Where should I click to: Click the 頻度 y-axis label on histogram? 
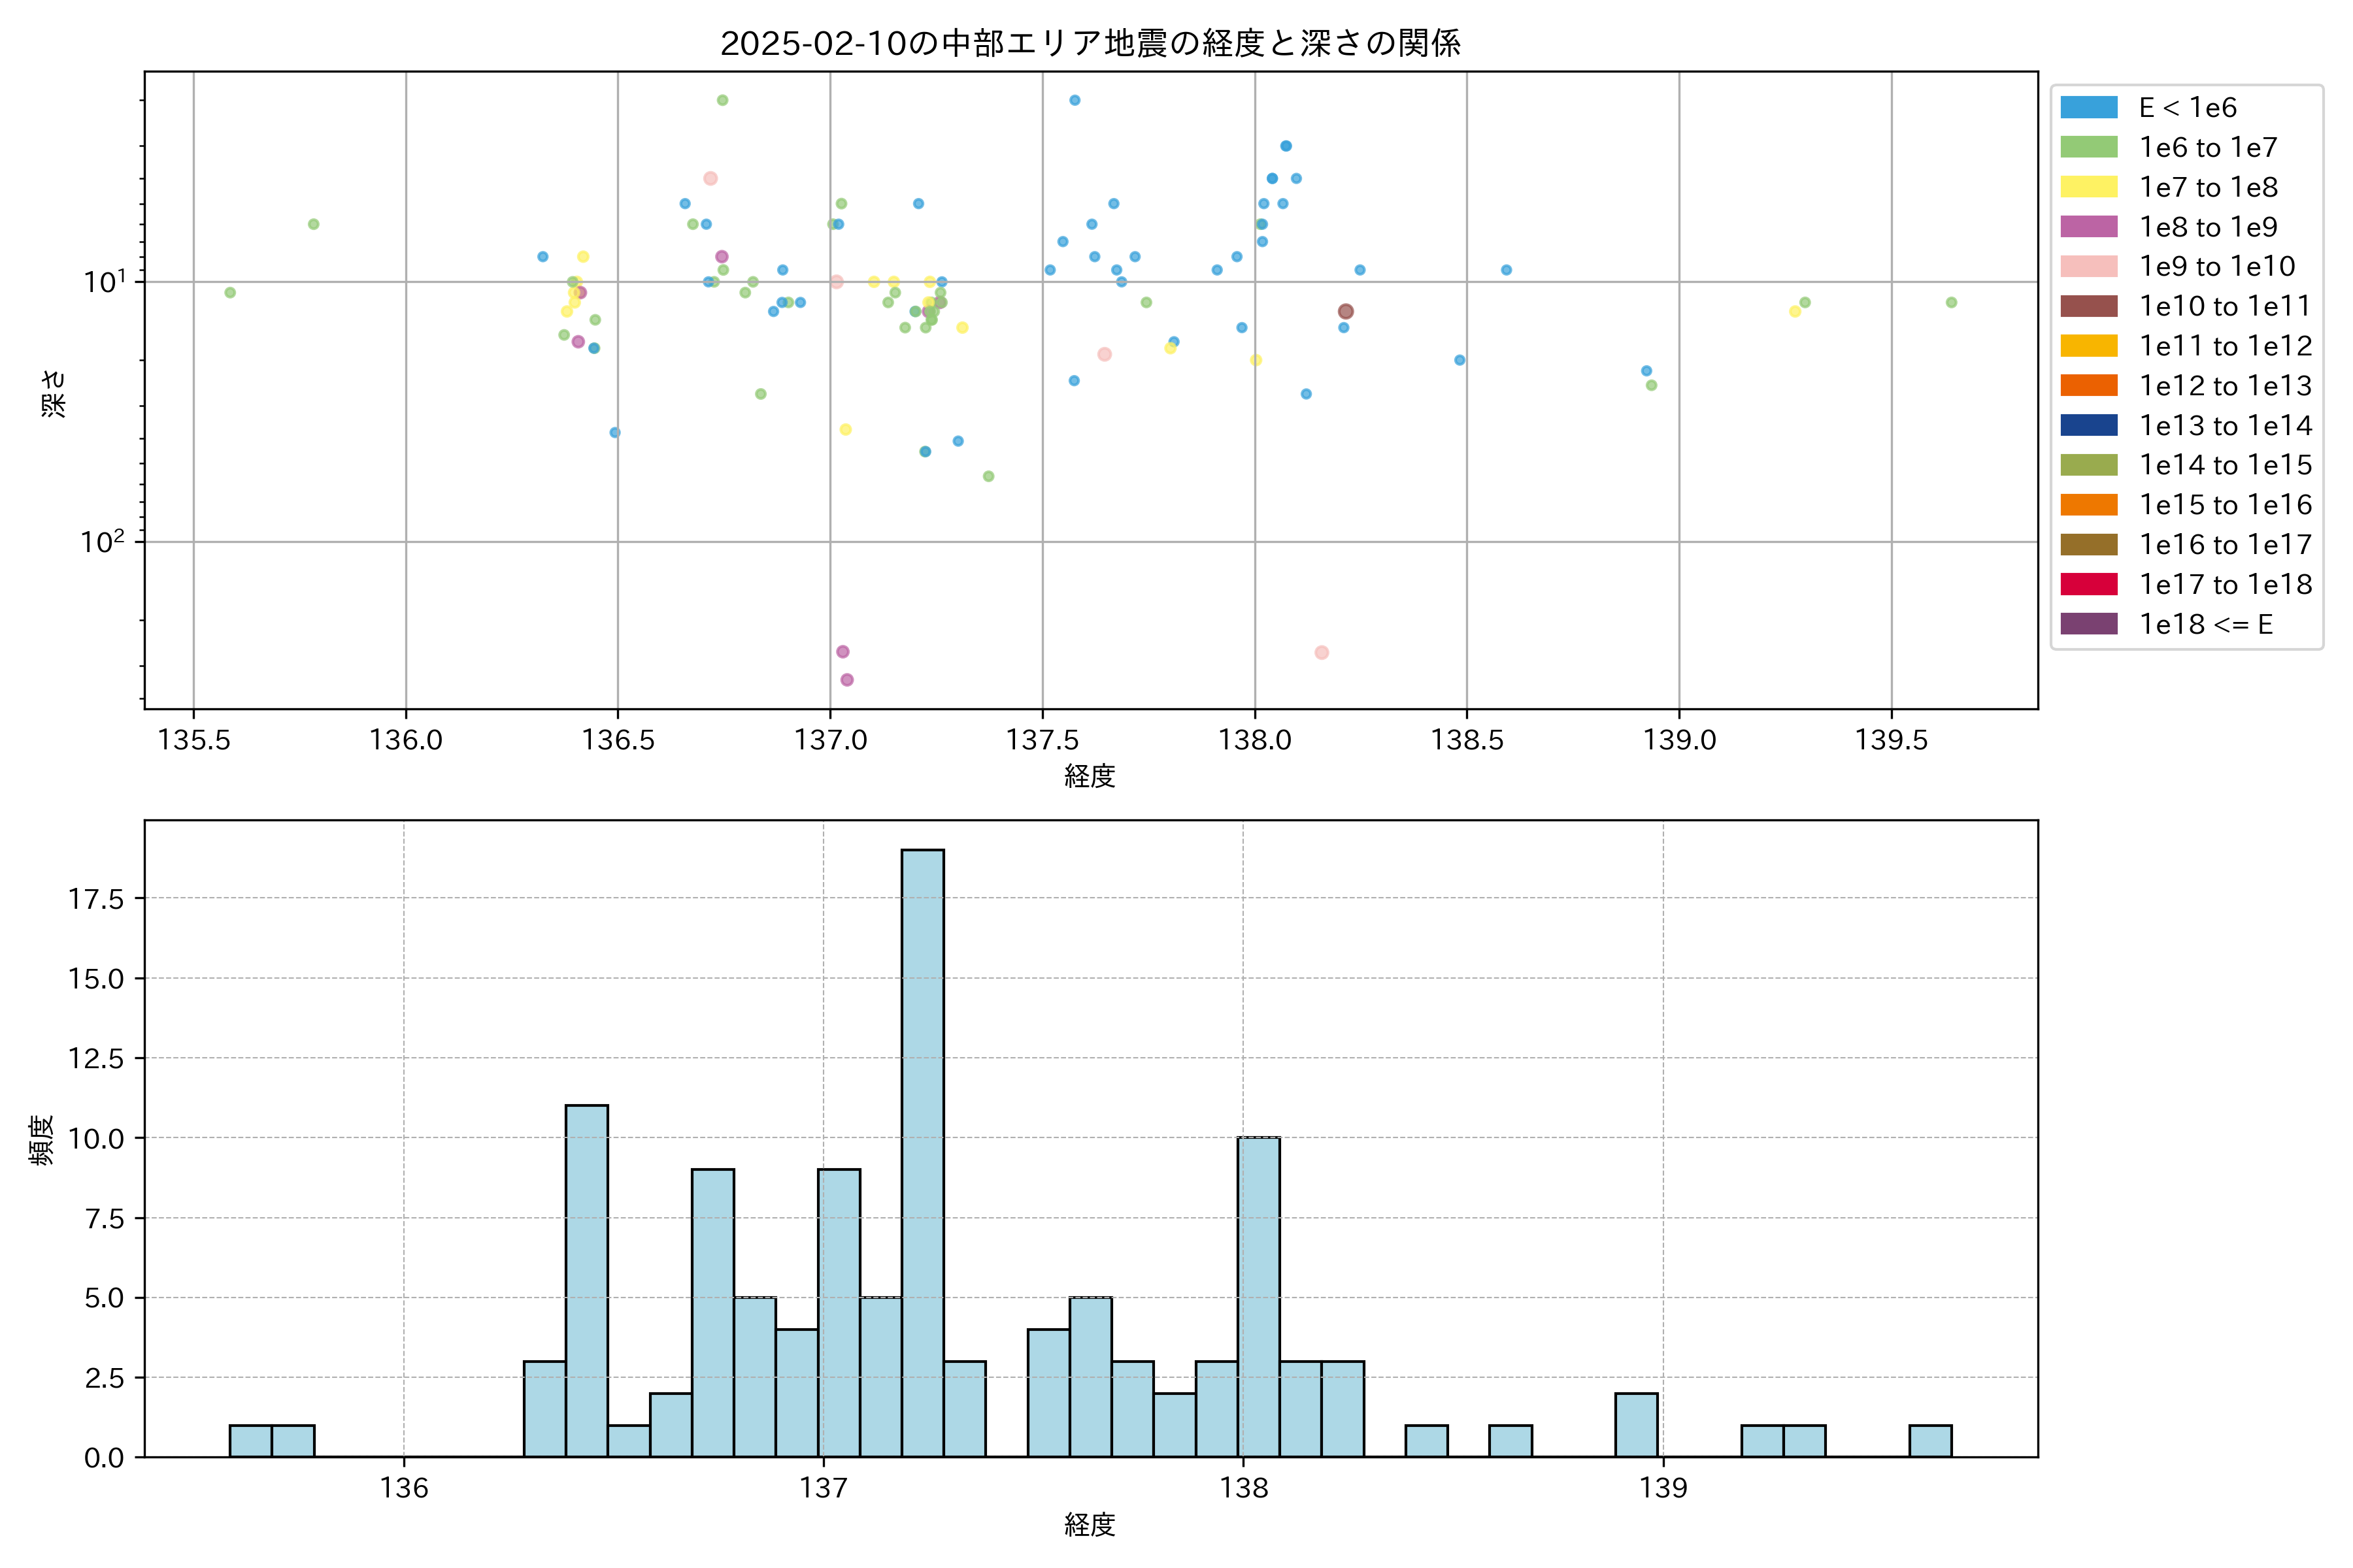click(x=41, y=1140)
